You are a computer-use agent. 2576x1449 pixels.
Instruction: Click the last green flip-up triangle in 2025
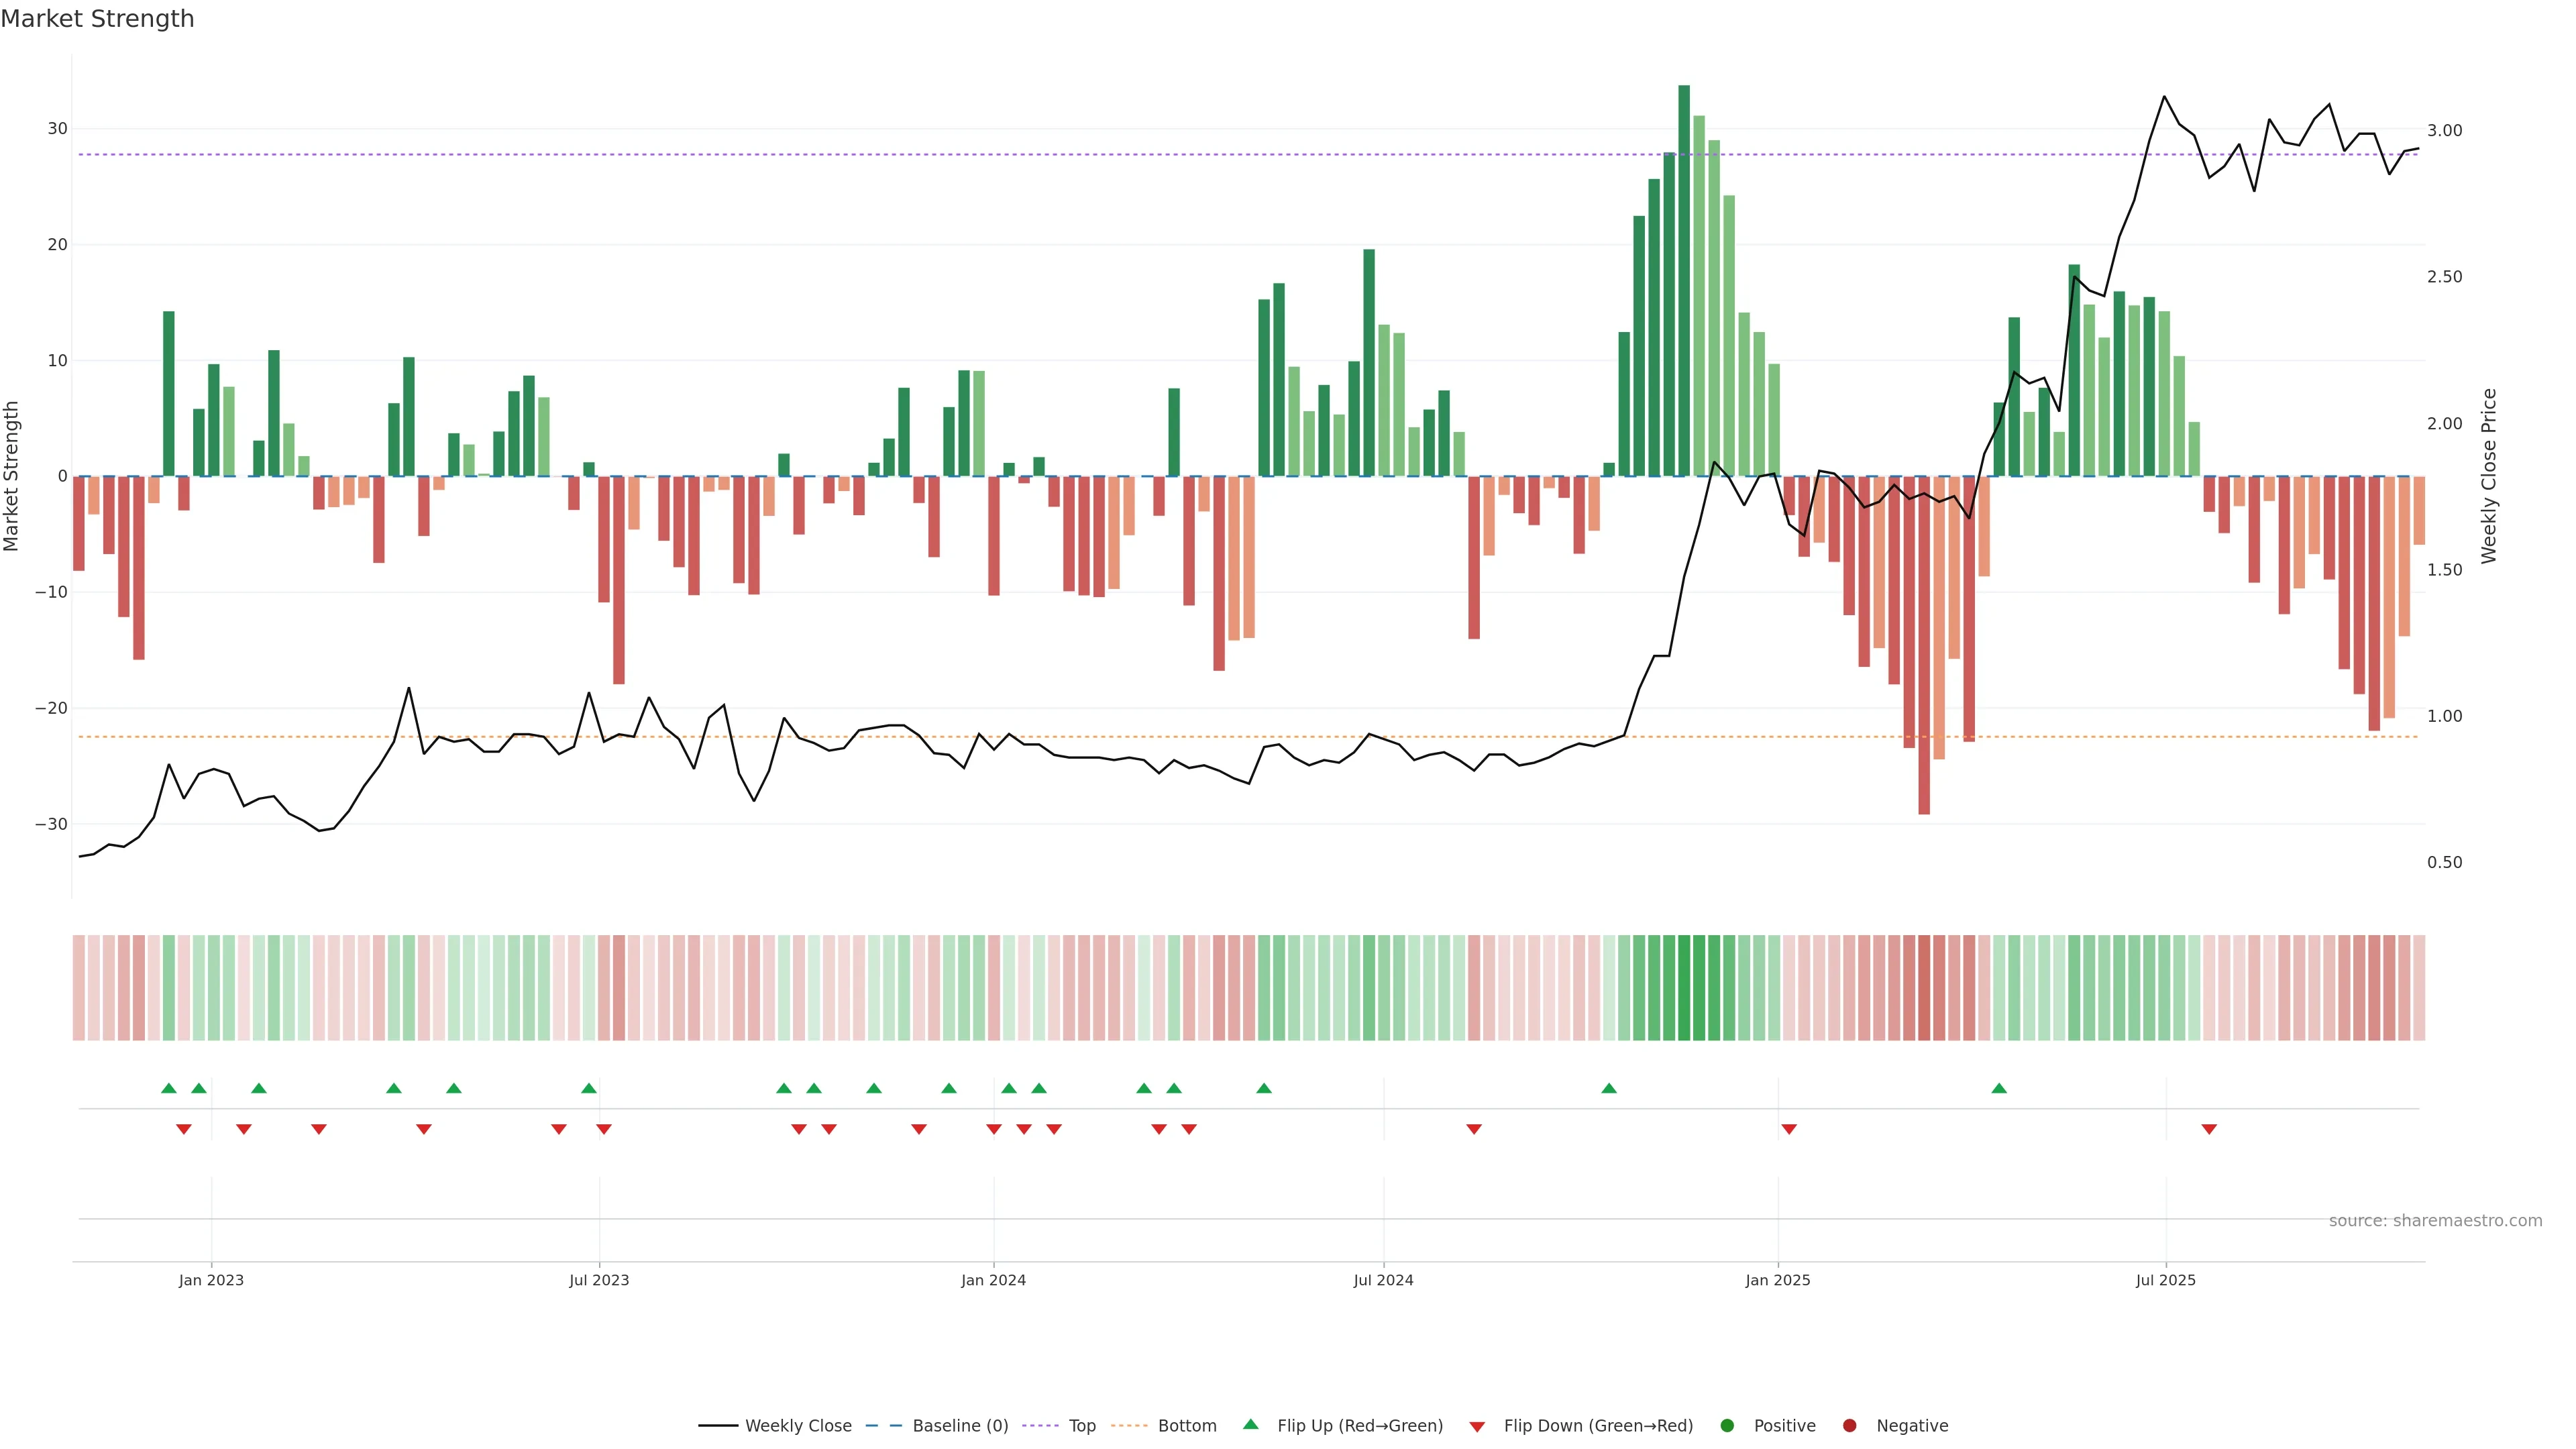point(1999,1088)
